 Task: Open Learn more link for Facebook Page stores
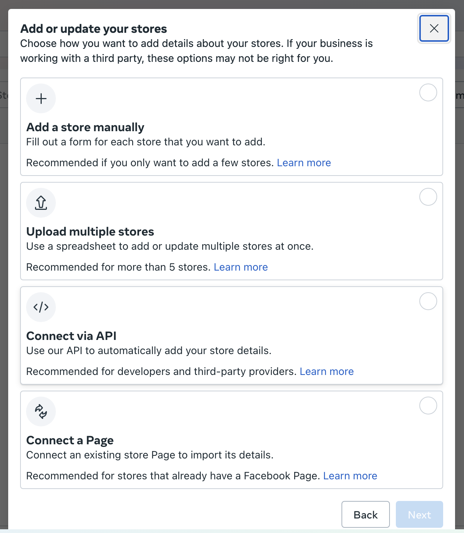[x=350, y=476]
